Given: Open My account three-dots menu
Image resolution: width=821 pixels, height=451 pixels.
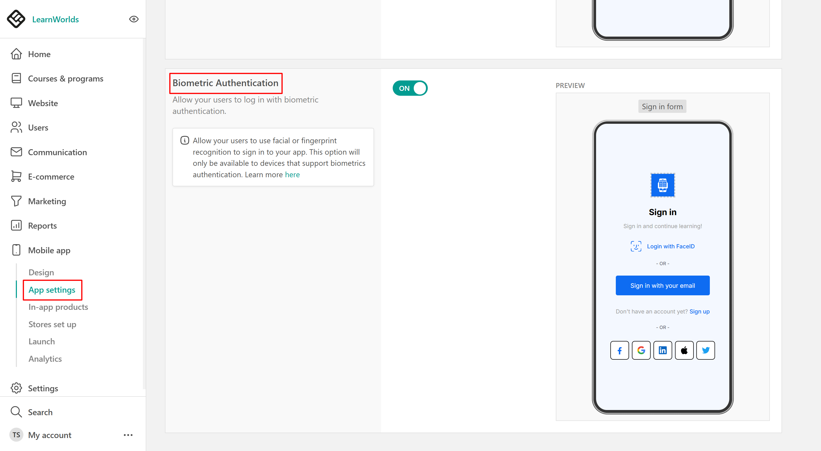Looking at the screenshot, I should [x=128, y=435].
